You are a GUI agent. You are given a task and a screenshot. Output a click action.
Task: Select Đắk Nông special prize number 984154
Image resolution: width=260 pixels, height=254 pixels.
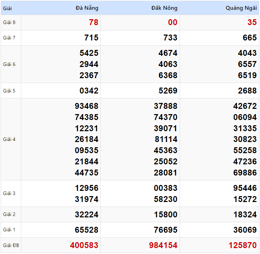point(163,246)
